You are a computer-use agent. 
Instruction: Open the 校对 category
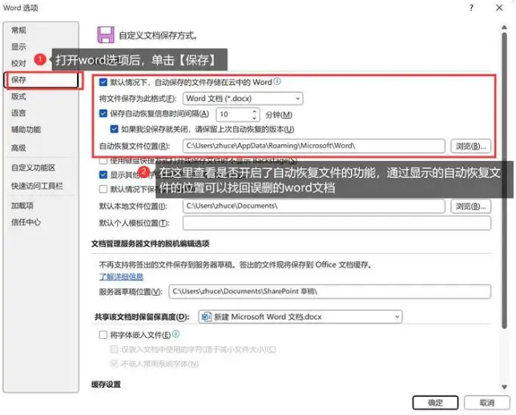(x=18, y=63)
